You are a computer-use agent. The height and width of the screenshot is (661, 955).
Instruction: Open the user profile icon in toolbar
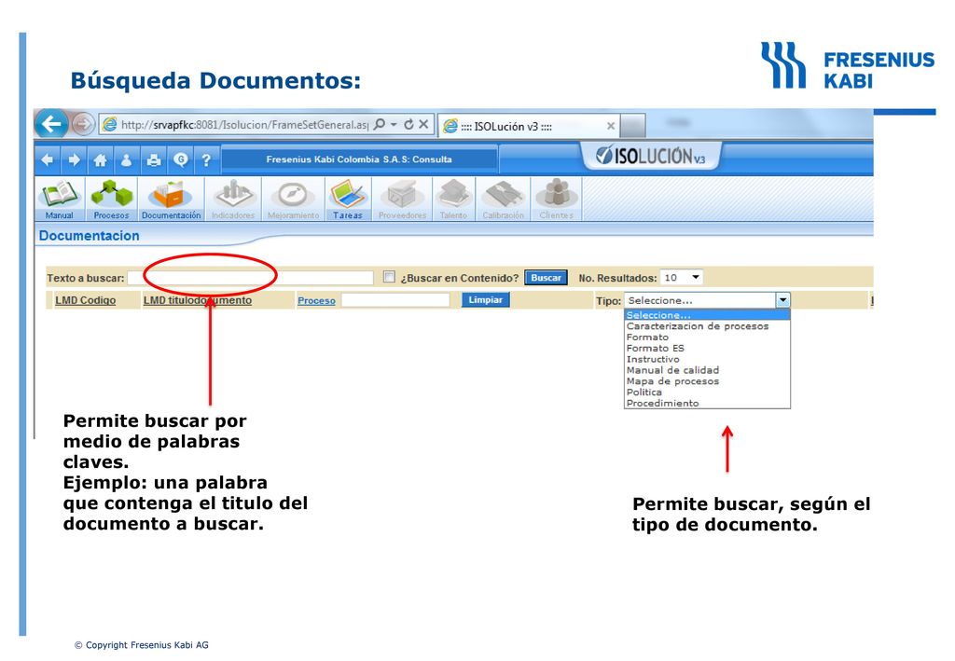coord(127,159)
